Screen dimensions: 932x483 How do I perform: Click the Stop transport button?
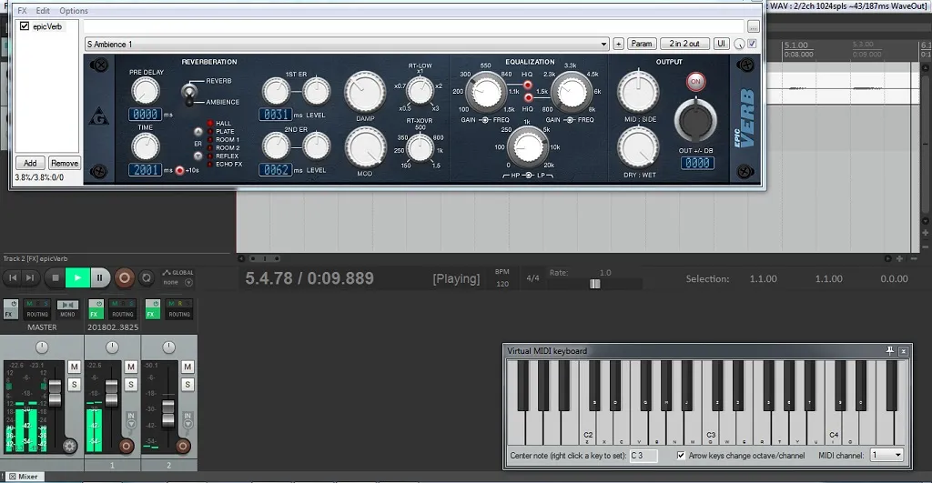pyautogui.click(x=56, y=277)
